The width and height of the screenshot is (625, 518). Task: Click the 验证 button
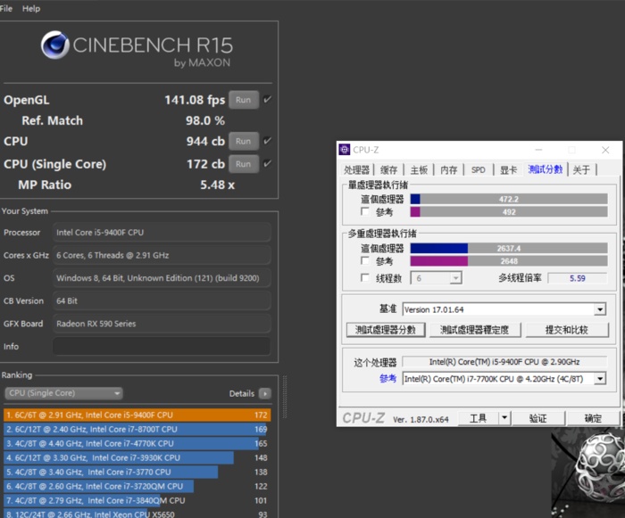click(538, 418)
